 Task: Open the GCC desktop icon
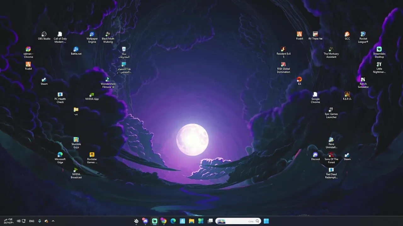347,36
